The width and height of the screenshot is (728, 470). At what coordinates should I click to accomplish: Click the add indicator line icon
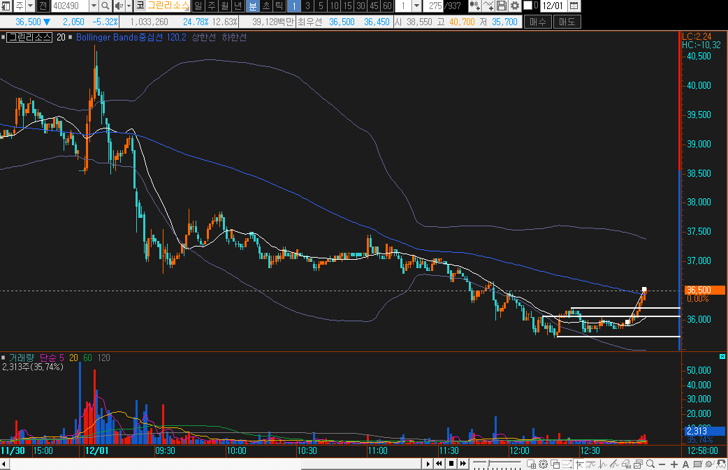coord(488,6)
